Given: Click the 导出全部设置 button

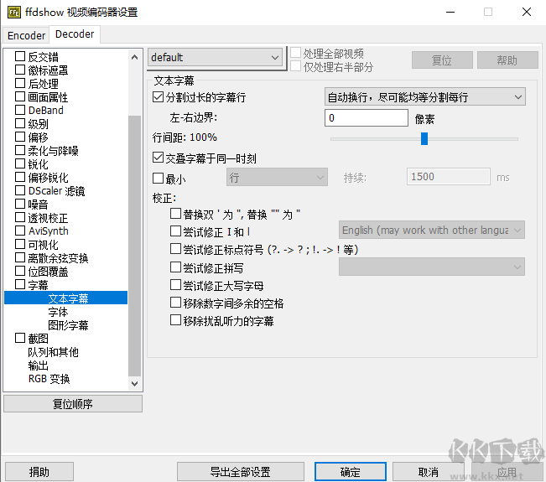Looking at the screenshot, I should [240, 472].
